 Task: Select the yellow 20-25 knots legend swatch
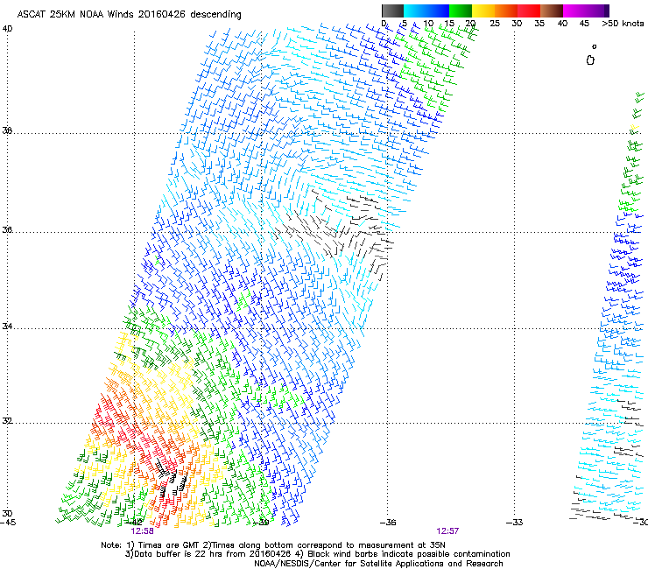point(483,11)
